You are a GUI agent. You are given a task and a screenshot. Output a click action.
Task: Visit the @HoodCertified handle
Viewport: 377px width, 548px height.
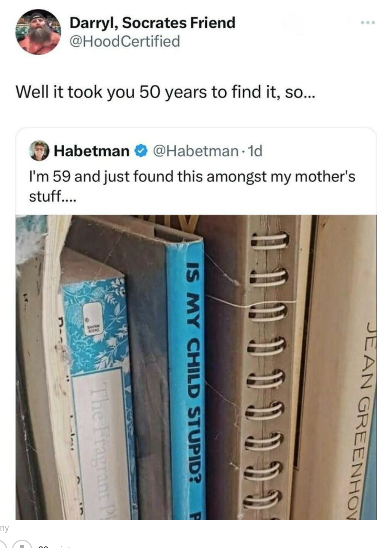(125, 41)
